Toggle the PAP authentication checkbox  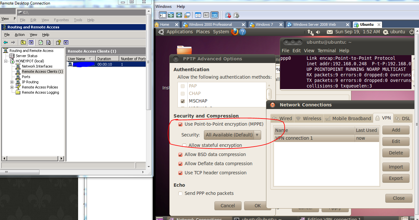[x=183, y=86]
